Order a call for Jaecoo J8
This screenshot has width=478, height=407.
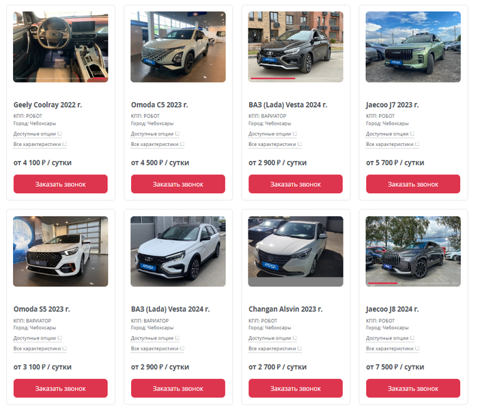click(x=413, y=388)
